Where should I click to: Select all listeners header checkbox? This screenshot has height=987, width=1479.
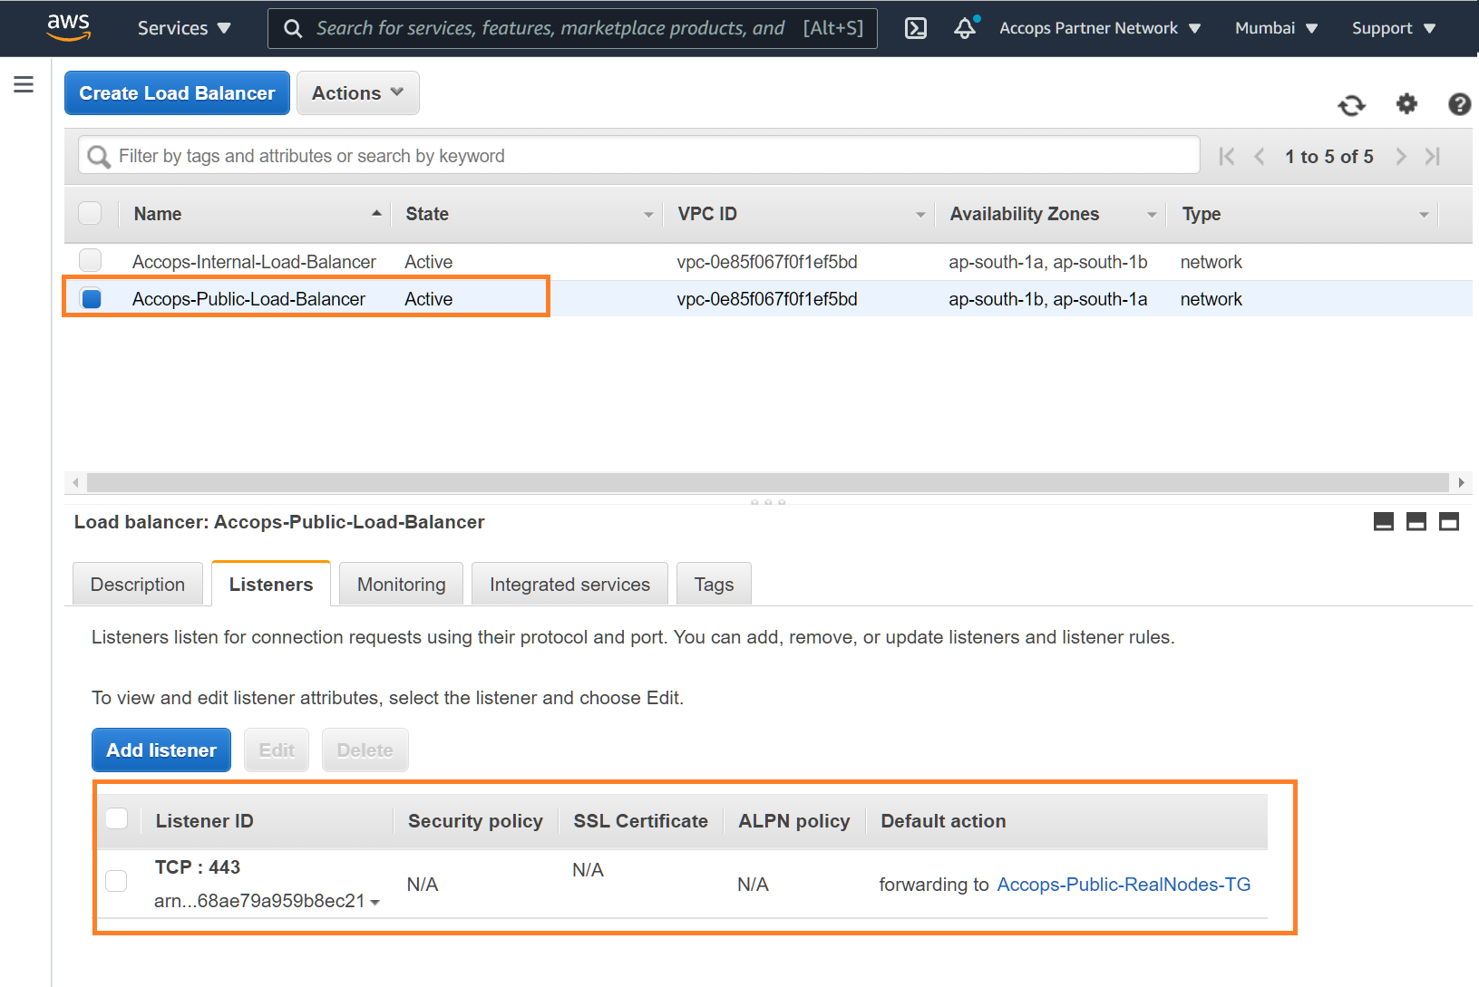tap(117, 818)
